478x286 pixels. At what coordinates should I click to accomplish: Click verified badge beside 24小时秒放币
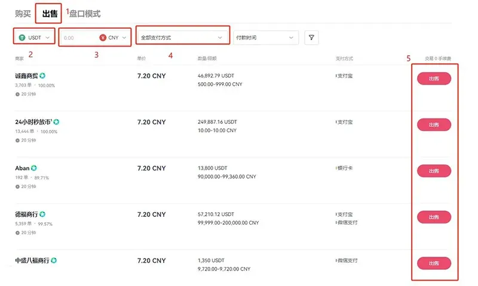pos(56,122)
